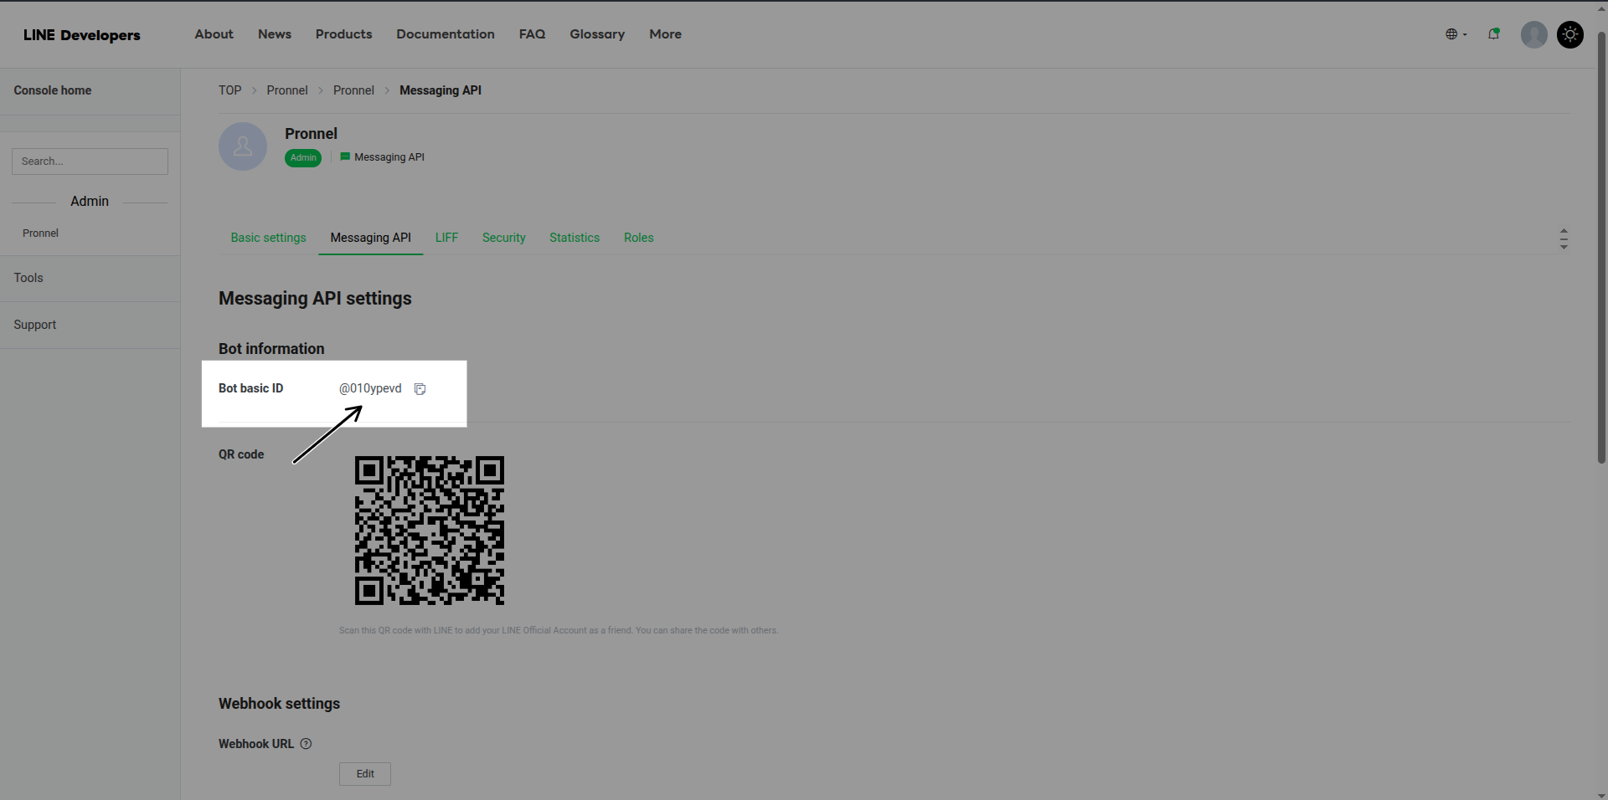
Task: Open the notifications bell
Action: (1493, 34)
